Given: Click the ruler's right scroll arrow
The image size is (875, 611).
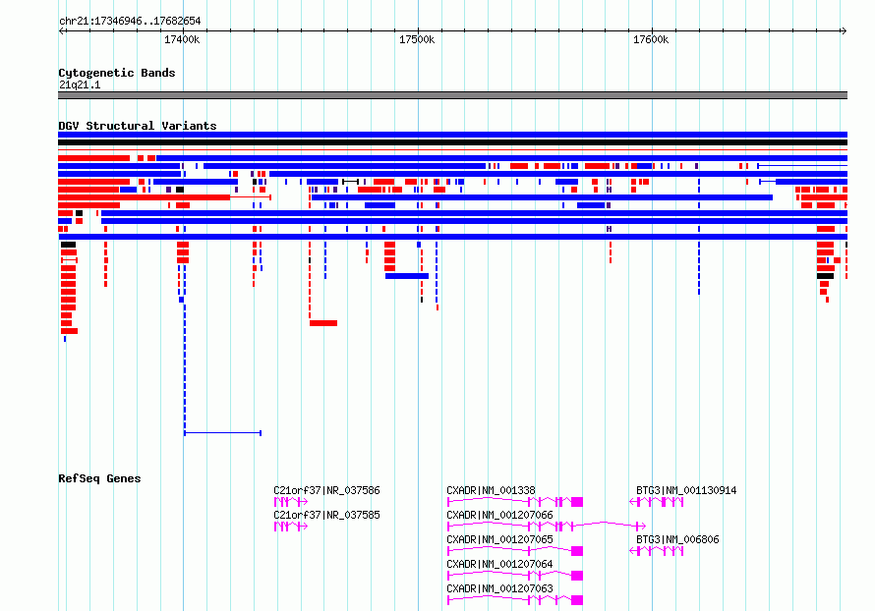Looking at the screenshot, I should coord(844,30).
